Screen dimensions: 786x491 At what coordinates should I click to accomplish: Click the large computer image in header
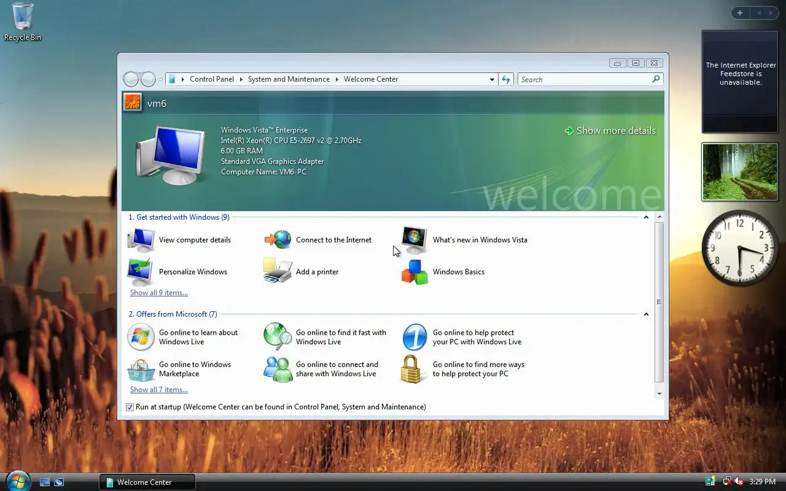coord(171,155)
